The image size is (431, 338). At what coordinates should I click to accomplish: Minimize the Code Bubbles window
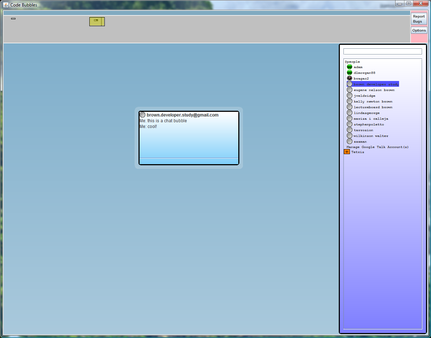[x=400, y=3]
